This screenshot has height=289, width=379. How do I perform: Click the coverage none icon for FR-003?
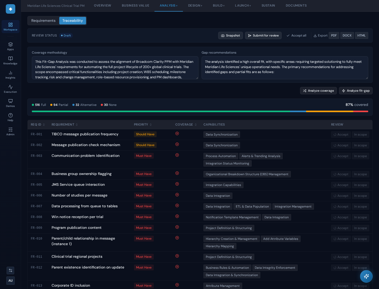pos(177,155)
